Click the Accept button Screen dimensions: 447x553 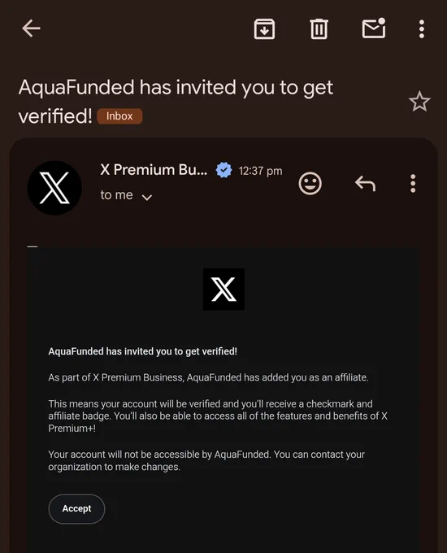tap(76, 508)
